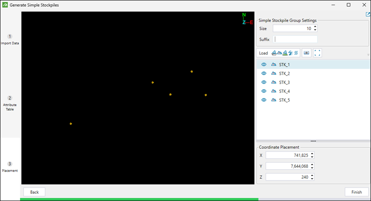The width and height of the screenshot is (371, 201).
Task: Click the Load stockpile icon with red peak
Action: pos(279,53)
